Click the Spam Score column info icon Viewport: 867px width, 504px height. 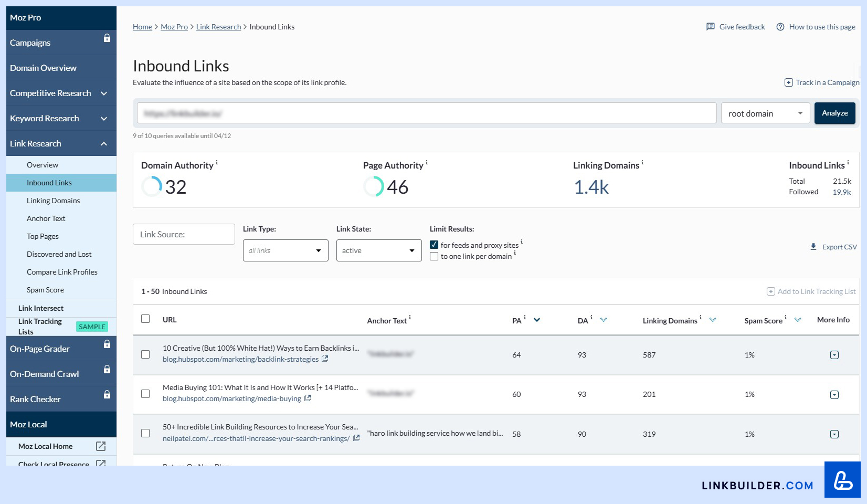pos(786,318)
